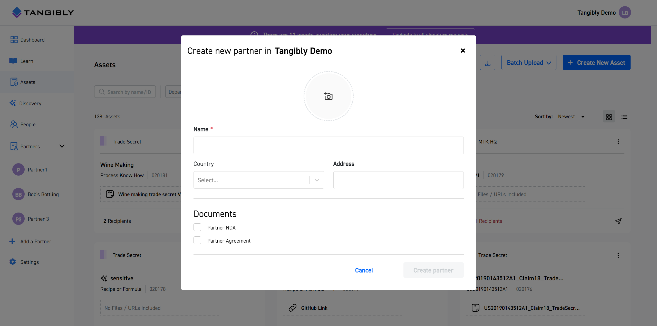The height and width of the screenshot is (326, 657).
Task: Click Create New Asset button
Action: coord(597,62)
